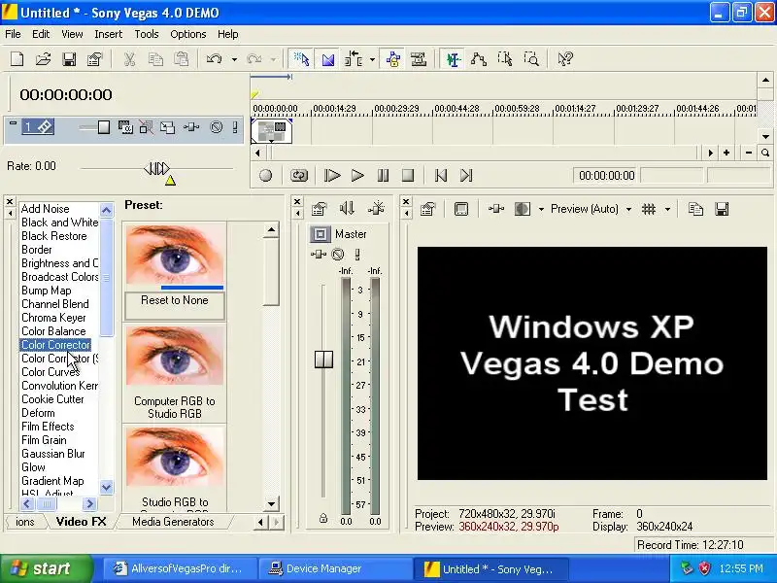Image resolution: width=777 pixels, height=583 pixels.
Task: Insert FX in mixer toolbar
Action: coord(377,209)
